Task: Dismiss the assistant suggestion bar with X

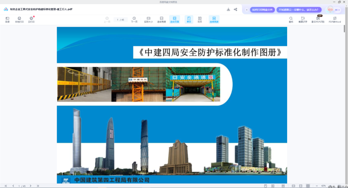Action: (247, 10)
